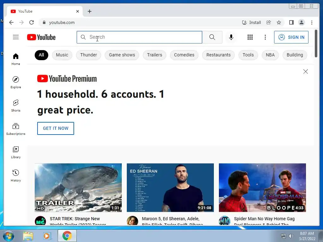Viewport: 323px width, 242px height.
Task: Focus the YouTube search field
Action: coord(139,37)
